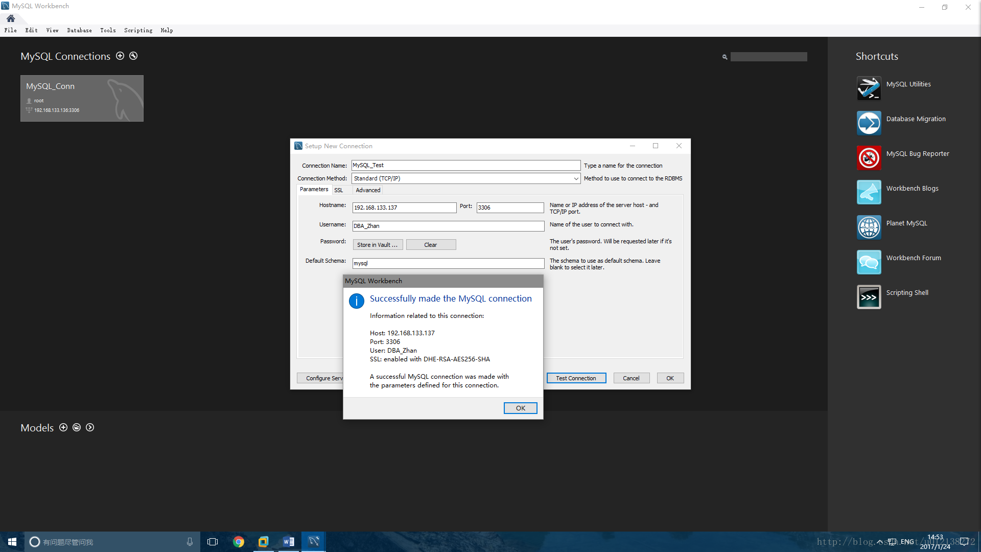Show more model options arrow icon
The width and height of the screenshot is (981, 552).
(x=90, y=427)
